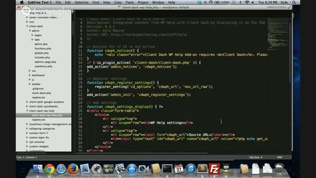Open the Edit menu
Image resolution: width=316 pixels, height=178 pixels.
[68, 2]
